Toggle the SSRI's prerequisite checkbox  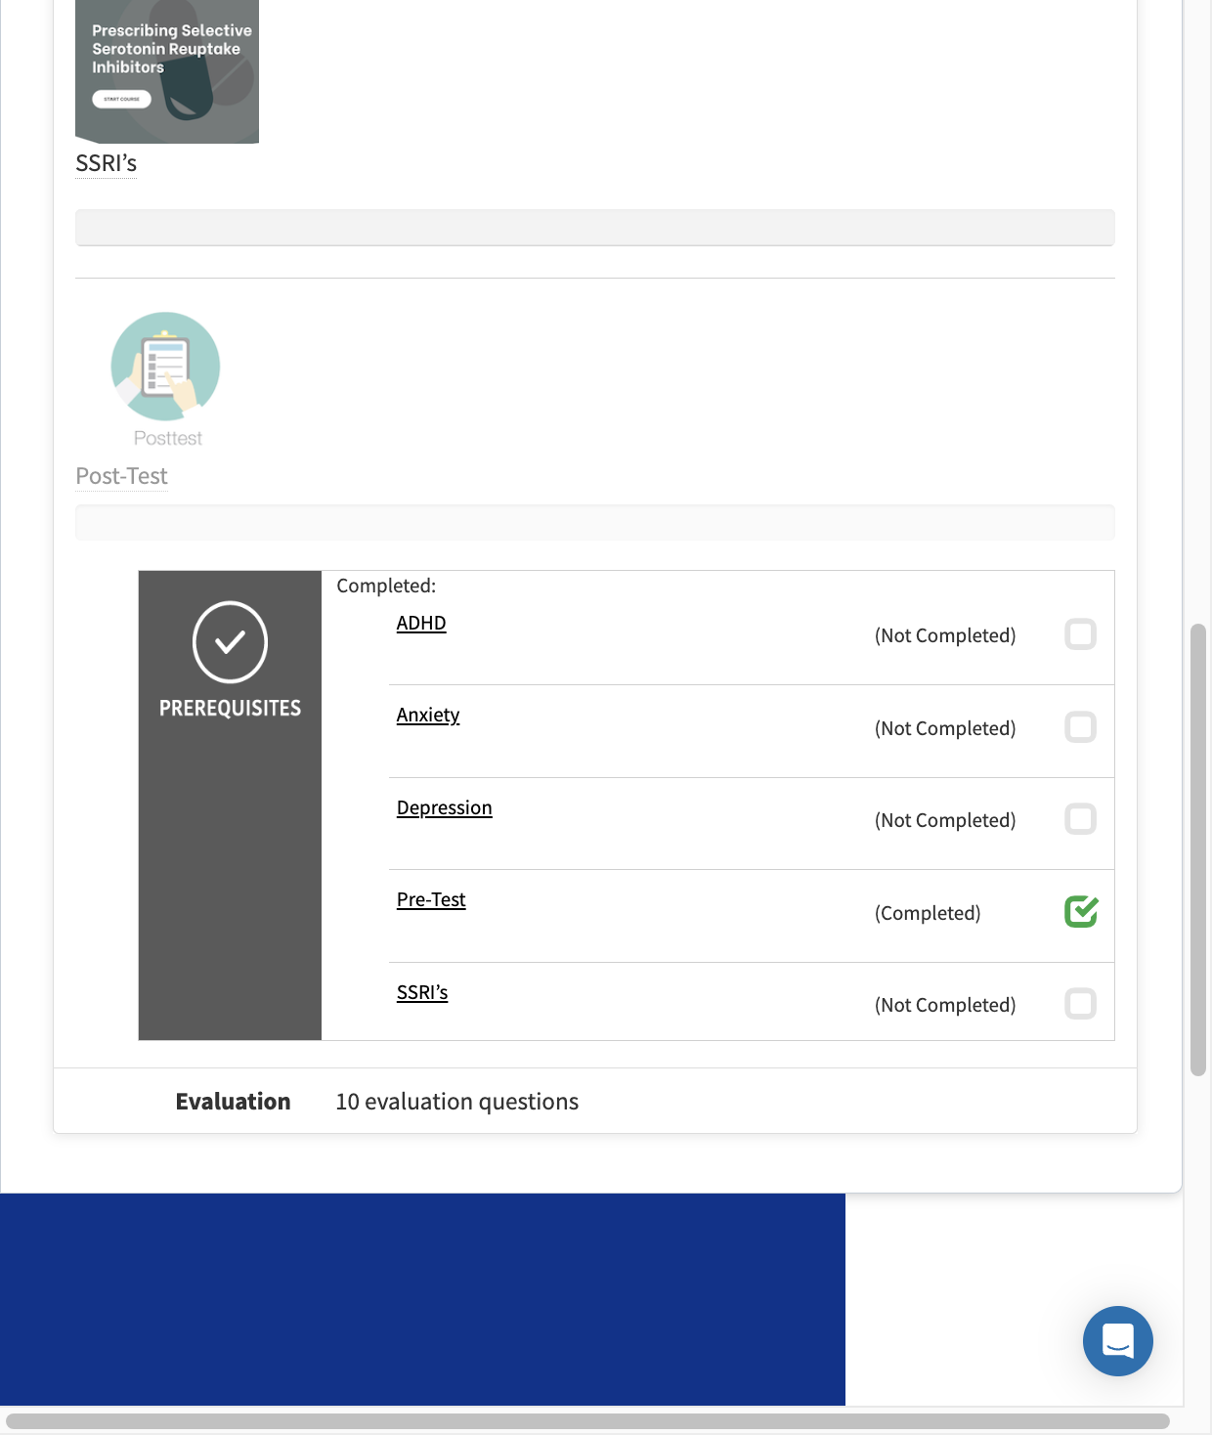pyautogui.click(x=1080, y=1004)
